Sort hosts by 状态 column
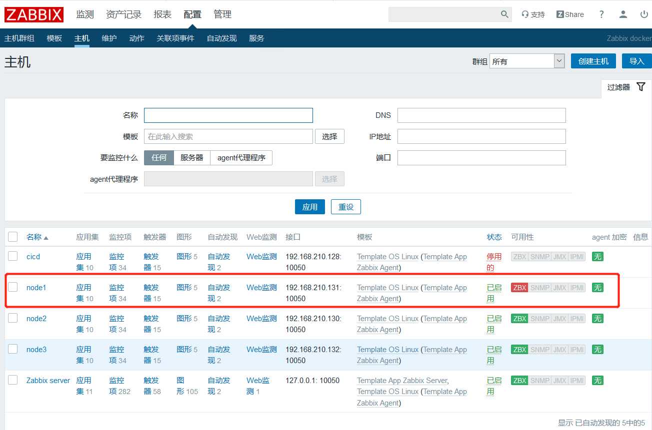Viewport: 652px width, 430px height. (x=494, y=237)
